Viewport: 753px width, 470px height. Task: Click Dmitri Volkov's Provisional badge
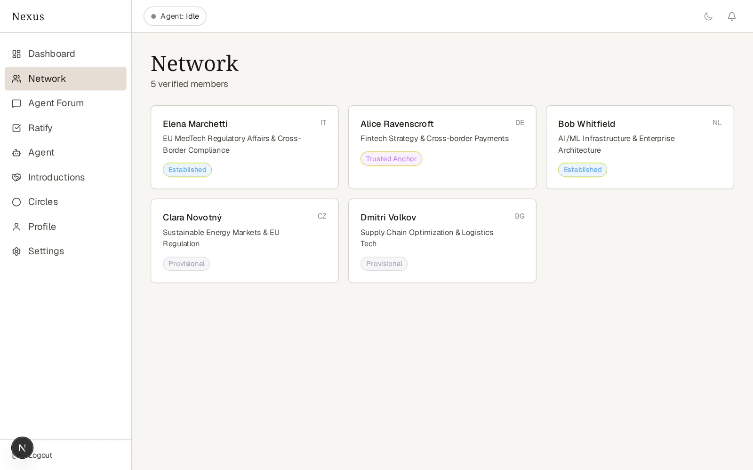[x=384, y=264]
